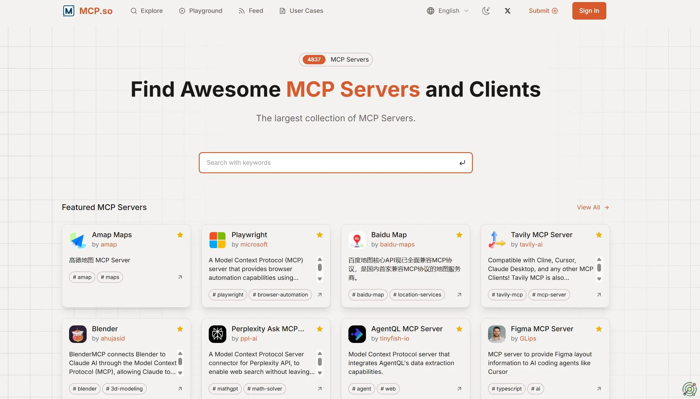
Task: Open the Feed page
Action: 251,11
